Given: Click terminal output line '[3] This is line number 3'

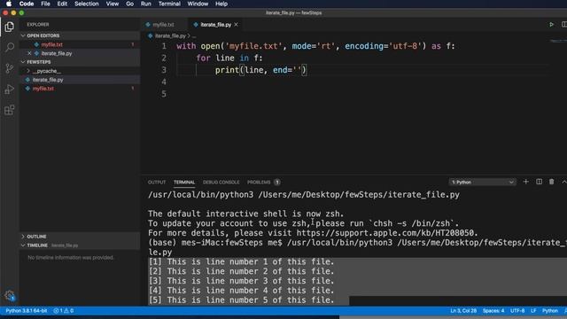Looking at the screenshot, I should click(242, 281).
